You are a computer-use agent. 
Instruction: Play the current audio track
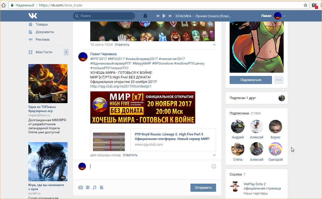[164, 16]
